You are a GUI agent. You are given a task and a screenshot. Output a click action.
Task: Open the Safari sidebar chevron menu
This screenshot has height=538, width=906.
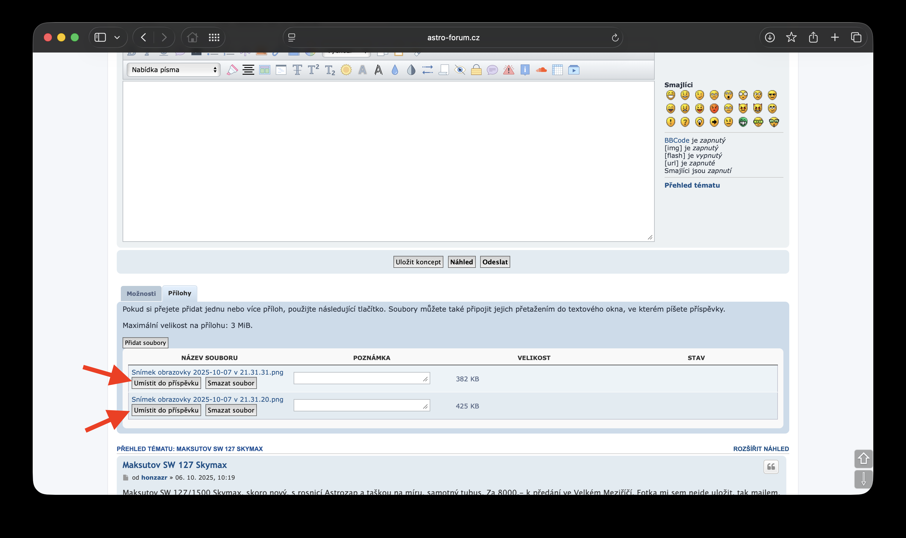click(117, 37)
